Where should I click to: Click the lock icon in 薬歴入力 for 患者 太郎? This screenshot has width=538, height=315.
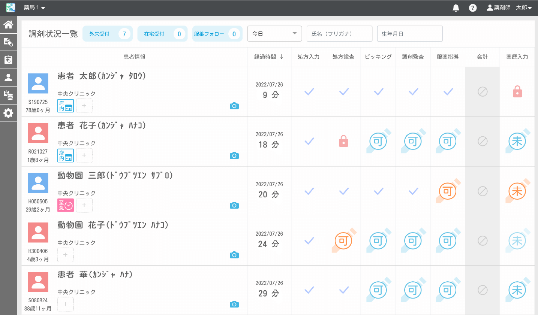(517, 91)
